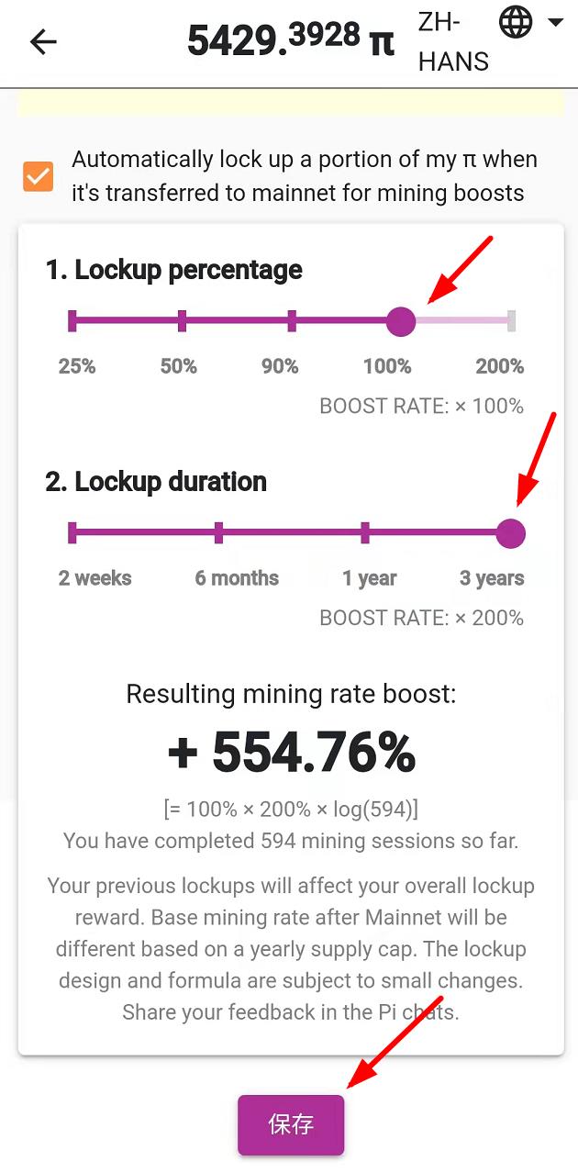
Task: Click the 100% lockup percentage handle
Action: 401,321
